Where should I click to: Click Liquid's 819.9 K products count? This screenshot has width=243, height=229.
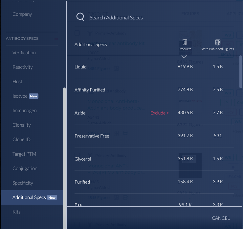click(185, 66)
